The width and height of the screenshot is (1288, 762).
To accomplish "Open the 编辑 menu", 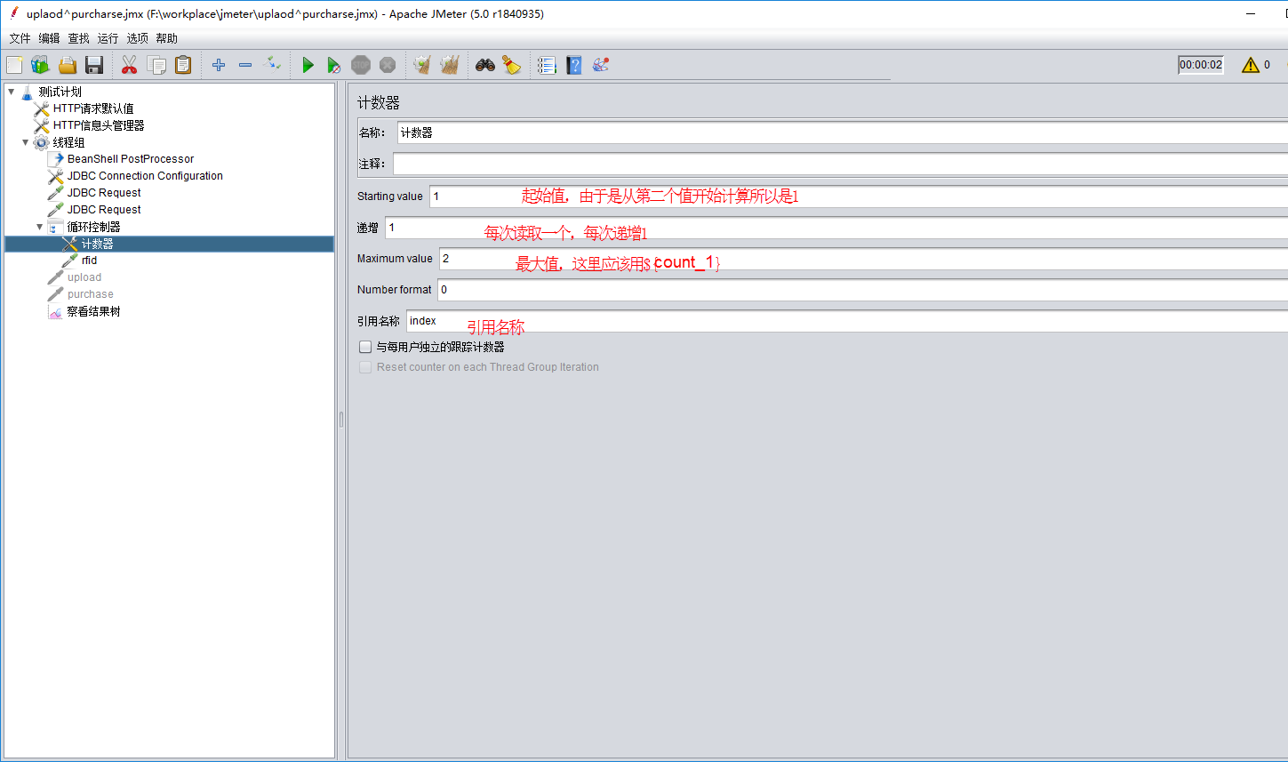I will (x=49, y=38).
